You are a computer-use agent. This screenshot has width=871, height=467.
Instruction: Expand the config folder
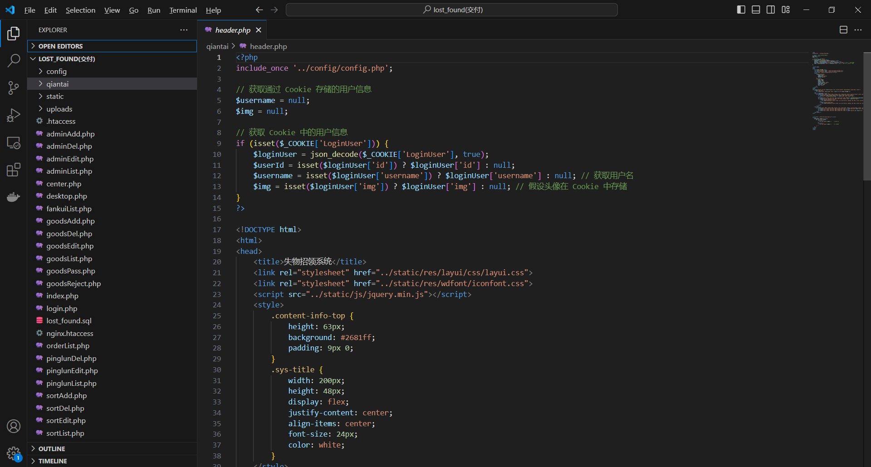pyautogui.click(x=112, y=72)
